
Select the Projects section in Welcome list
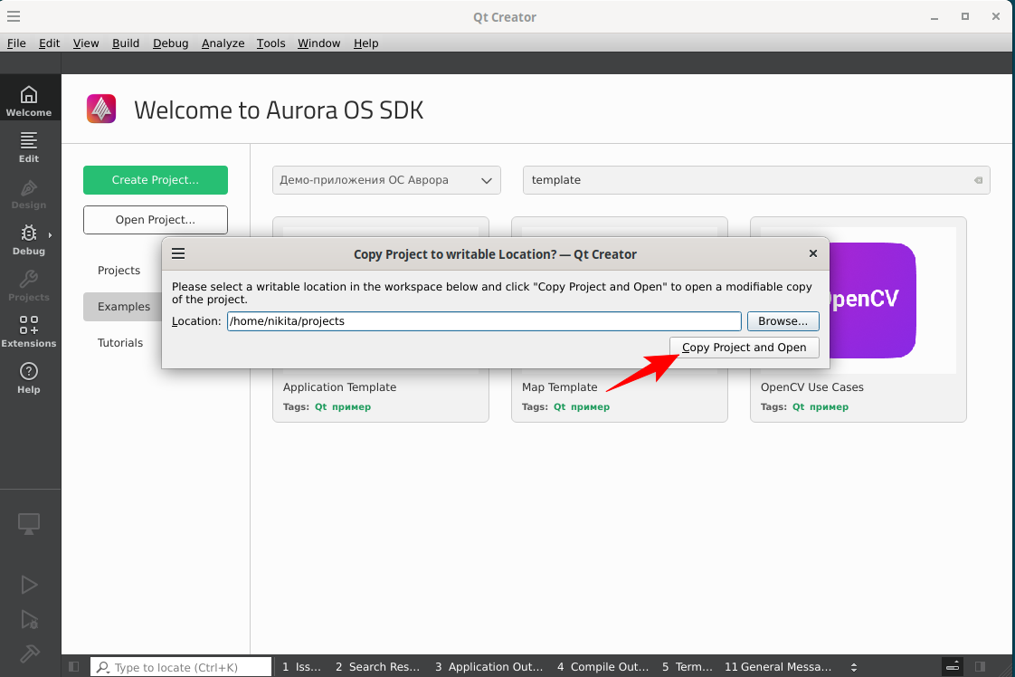click(119, 270)
